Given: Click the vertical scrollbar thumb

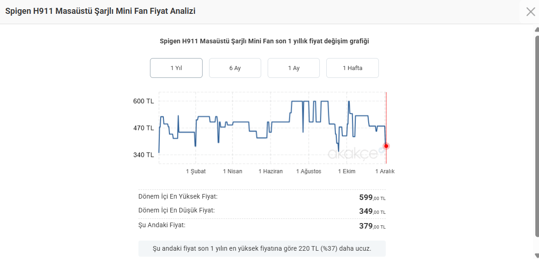Looking at the screenshot, I should click(537, 138).
